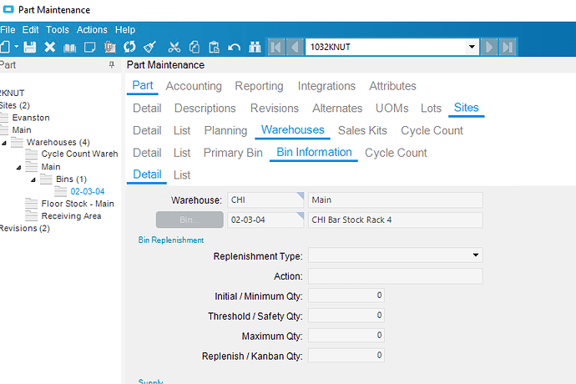Click the Copy toolbar icon
Screen dimensions: 576x384
coord(195,47)
